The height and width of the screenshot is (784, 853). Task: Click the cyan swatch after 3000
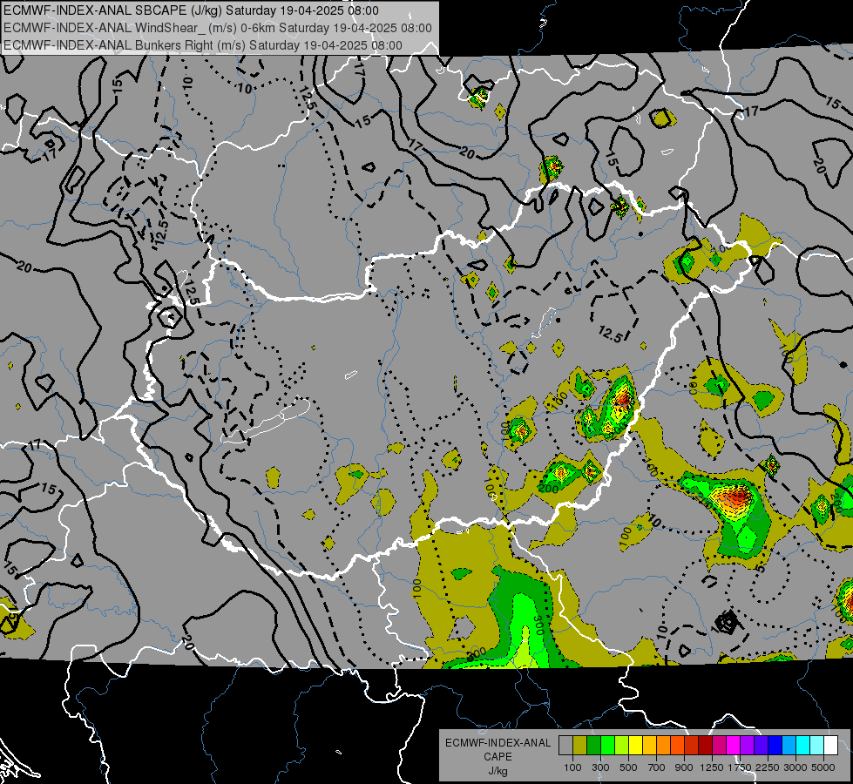803,746
